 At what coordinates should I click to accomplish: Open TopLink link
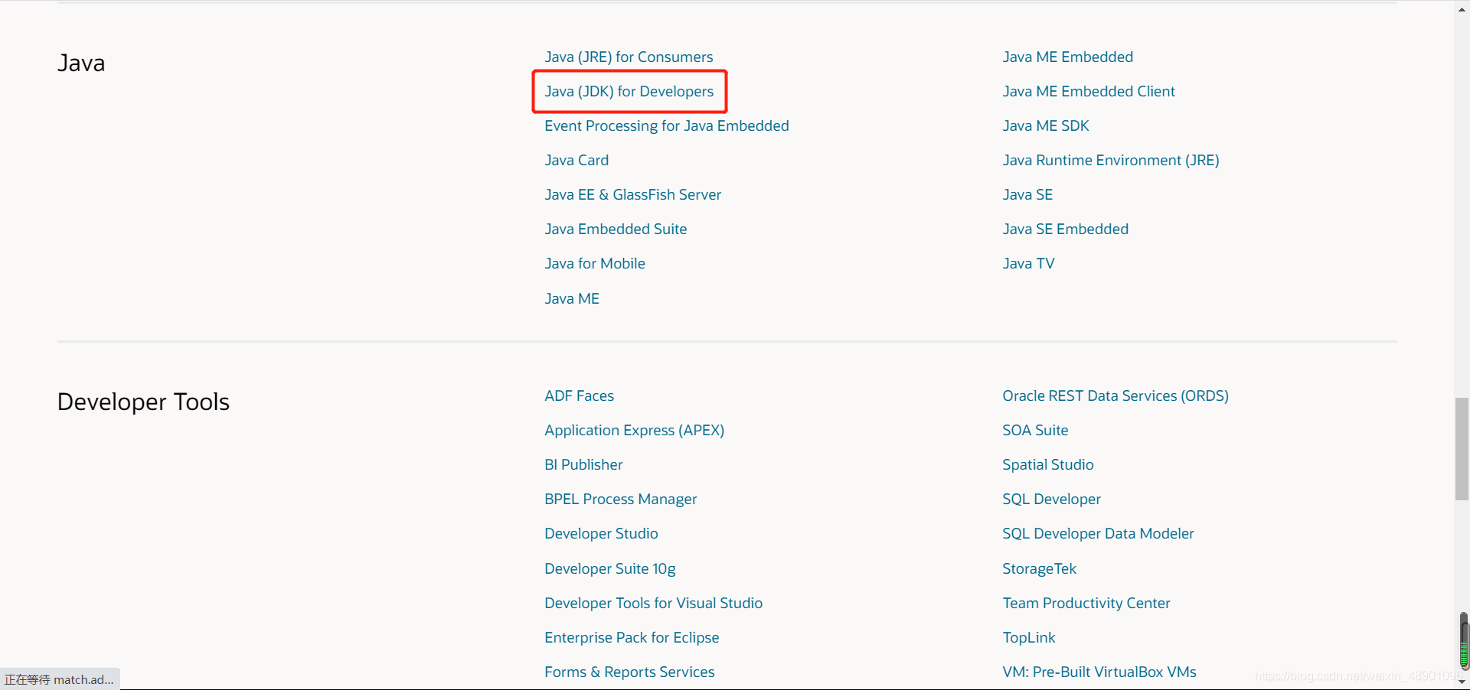pyautogui.click(x=1029, y=638)
